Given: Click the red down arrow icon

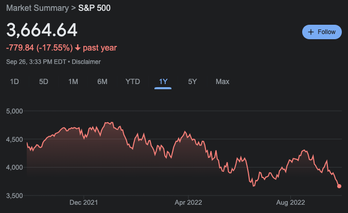Looking at the screenshot, I should [x=78, y=48].
